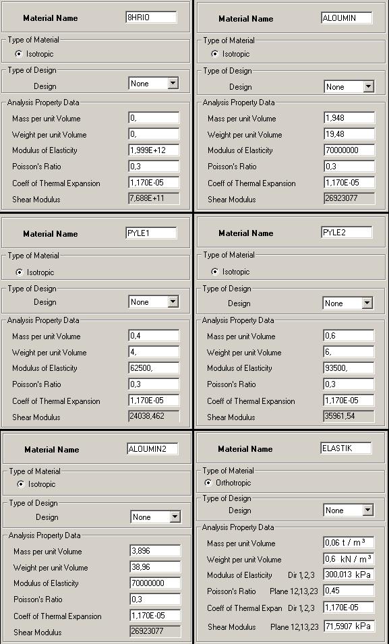
Task: Click ELASTIK weight field 0,6 kN / m³
Action: click(349, 558)
